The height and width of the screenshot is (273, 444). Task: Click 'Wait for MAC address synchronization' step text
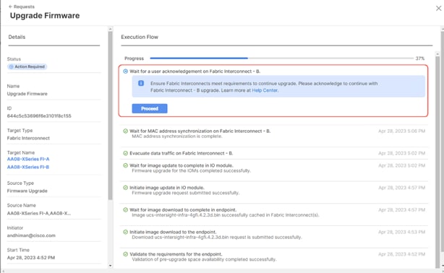click(200, 131)
